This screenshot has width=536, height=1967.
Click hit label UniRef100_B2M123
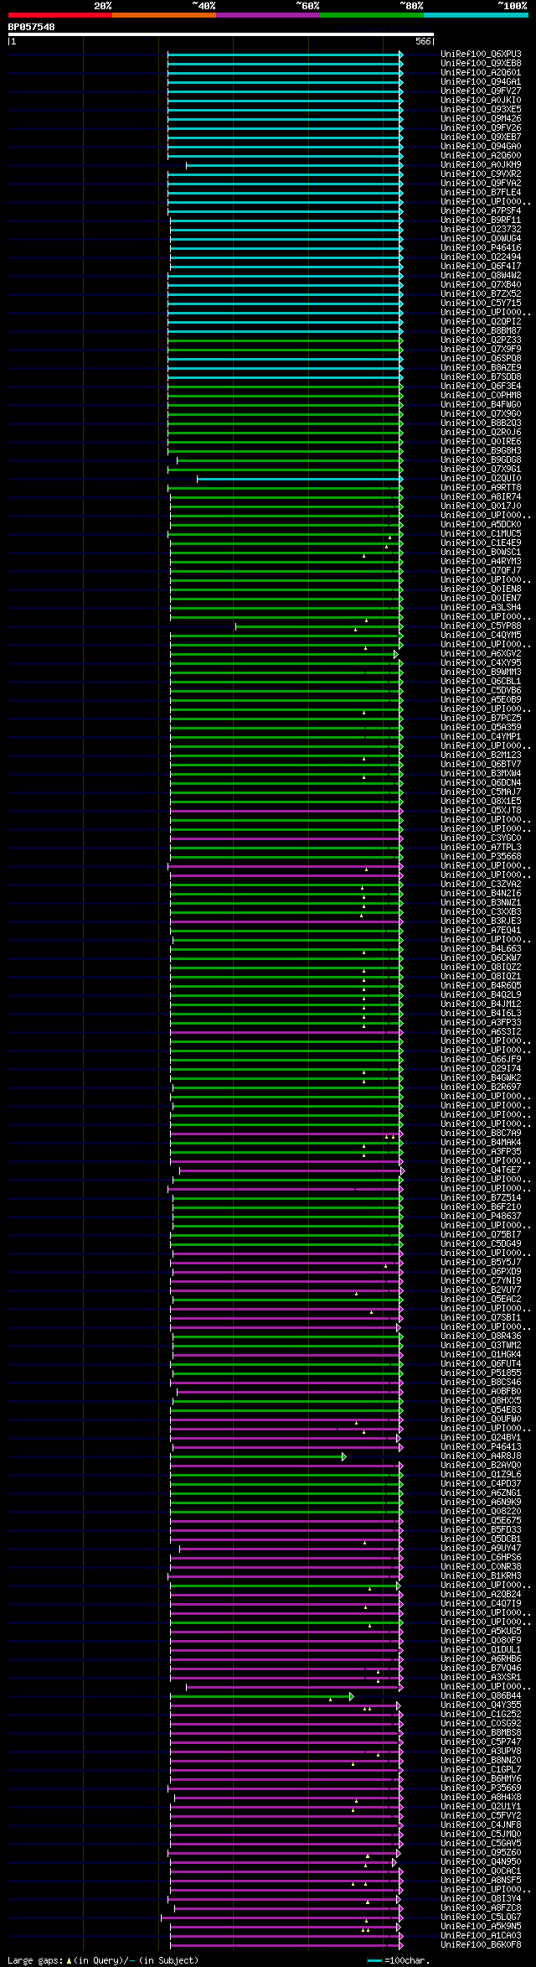pos(481,755)
